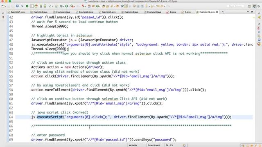Click the green circular toolbar icon
Screen dimensions: 262x147
tap(27, 6)
